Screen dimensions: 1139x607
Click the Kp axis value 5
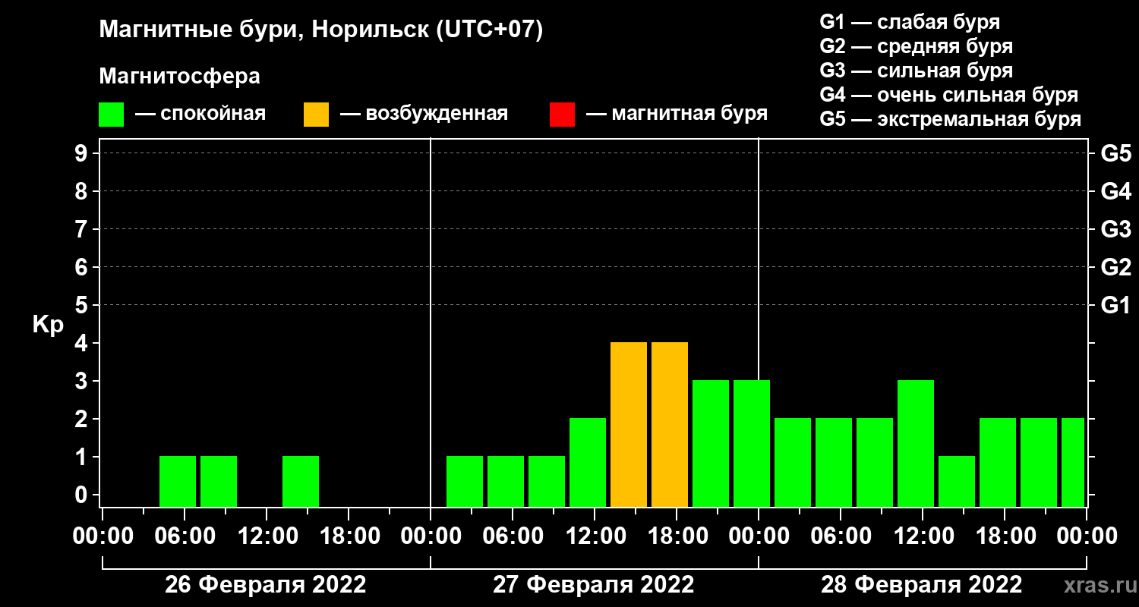tap(82, 305)
